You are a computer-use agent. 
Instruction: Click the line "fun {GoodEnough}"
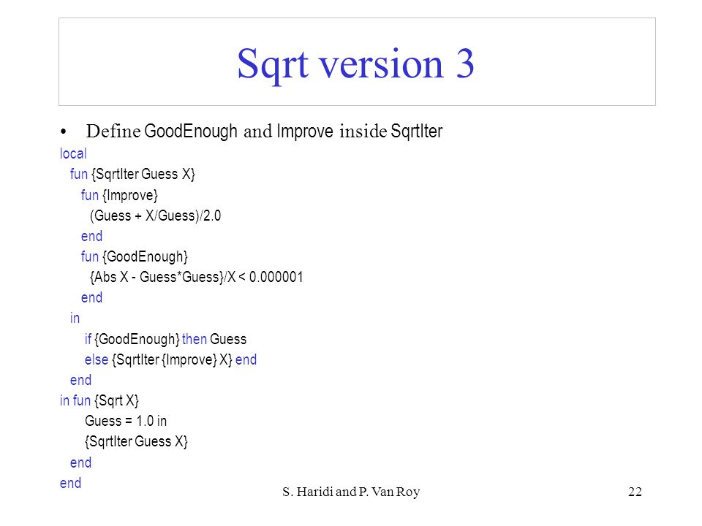(135, 256)
